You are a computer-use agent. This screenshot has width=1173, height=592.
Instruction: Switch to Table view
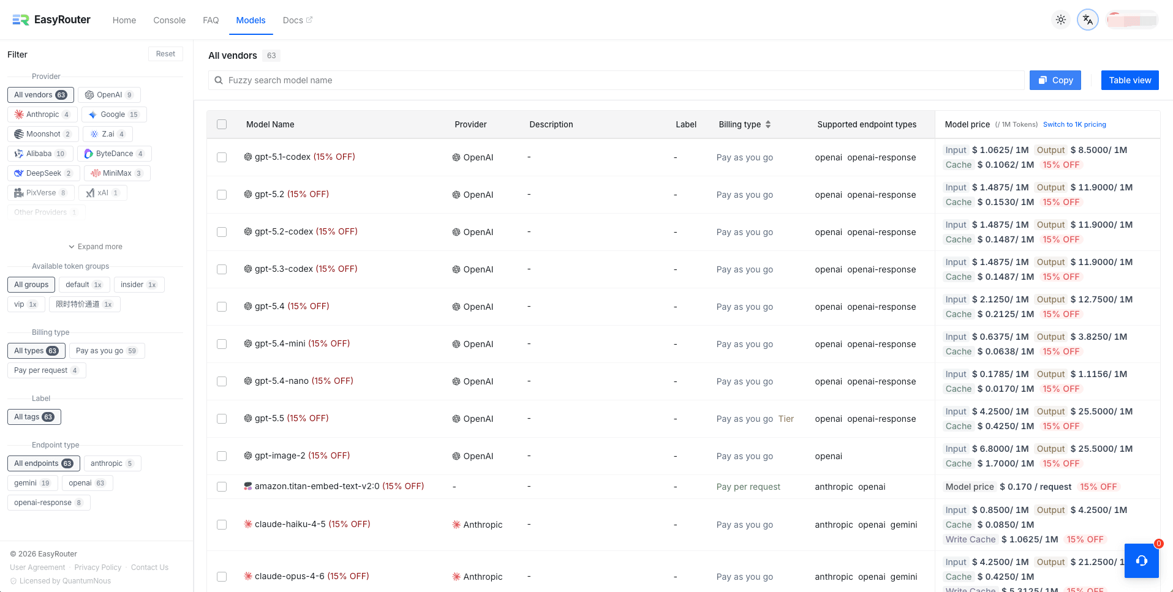[x=1130, y=80]
